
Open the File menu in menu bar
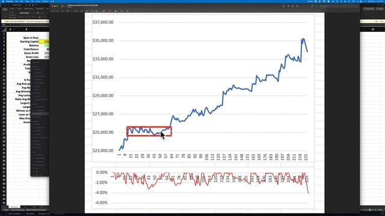16,1
